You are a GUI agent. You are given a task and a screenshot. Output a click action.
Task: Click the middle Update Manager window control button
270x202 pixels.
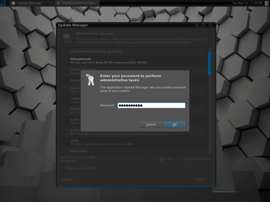[204, 25]
